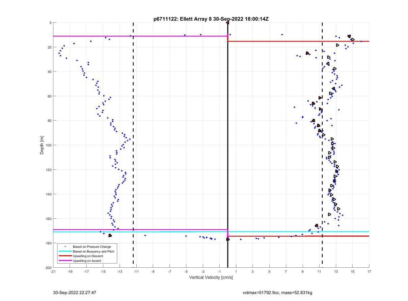The image size is (408, 301).
Task: Click x-axis tick label '-13'
Action: [x=120, y=271]
